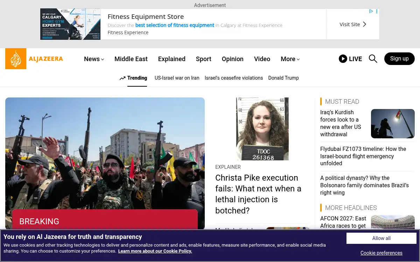Open the Christa Pike mugshot image
The width and height of the screenshot is (420, 262).
click(x=262, y=129)
